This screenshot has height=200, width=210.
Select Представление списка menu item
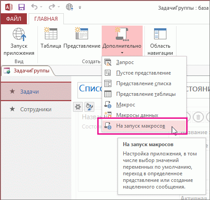click(x=144, y=83)
